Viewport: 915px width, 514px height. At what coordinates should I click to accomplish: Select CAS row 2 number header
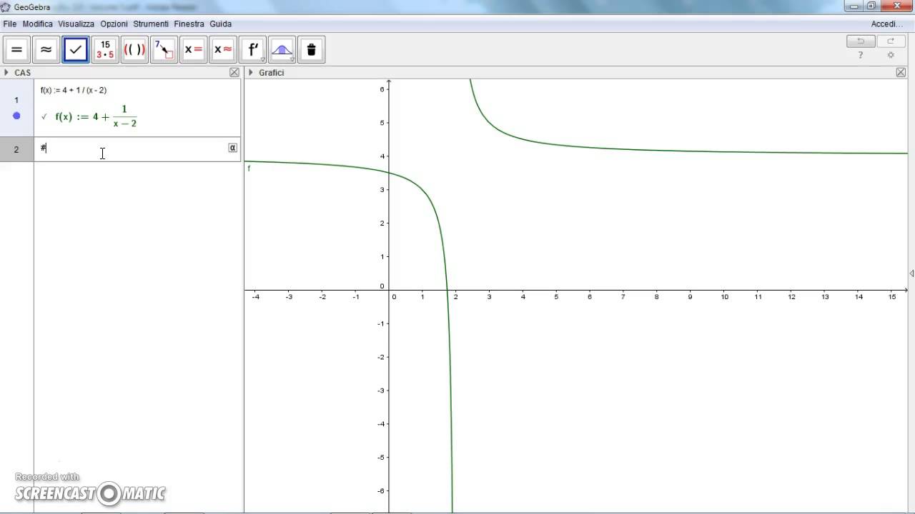pos(16,149)
